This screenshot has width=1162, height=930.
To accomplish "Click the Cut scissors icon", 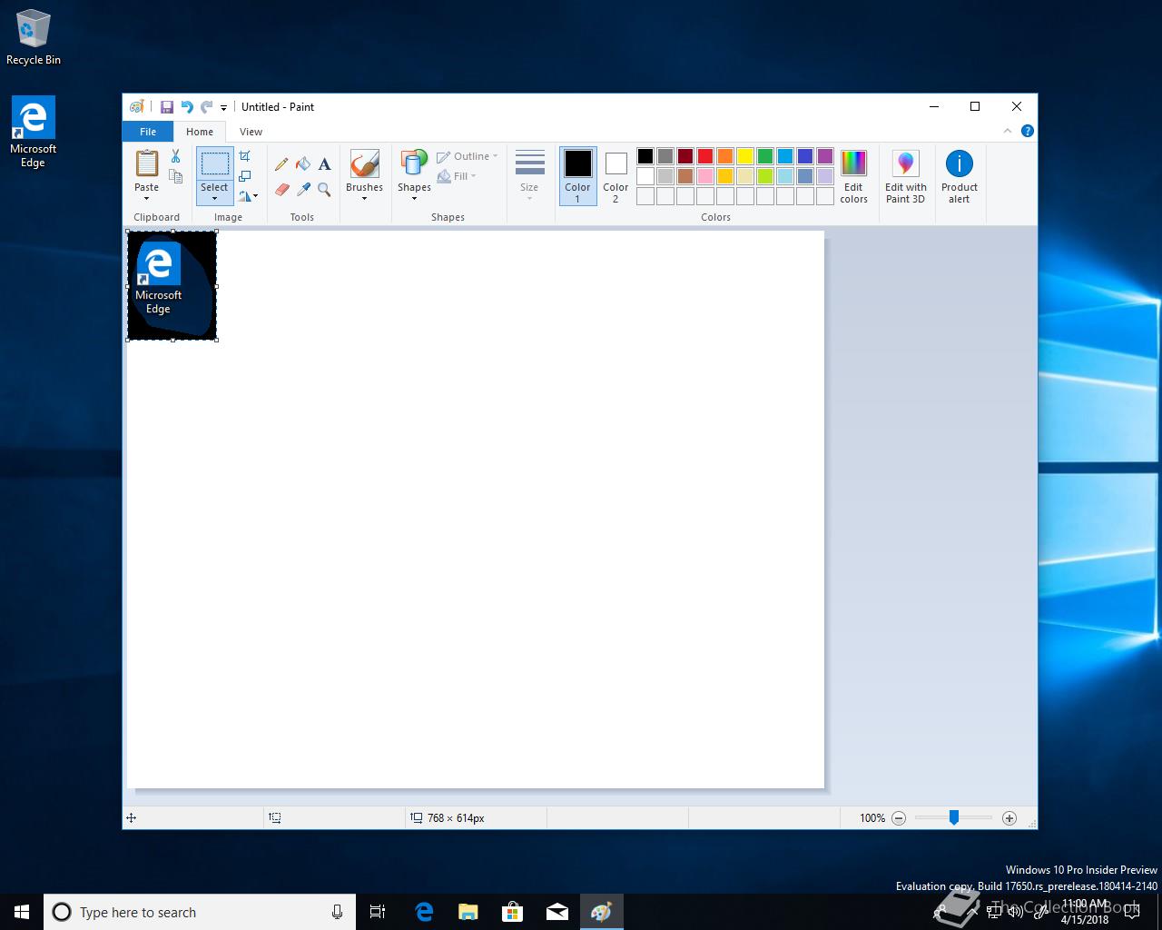I will [175, 156].
